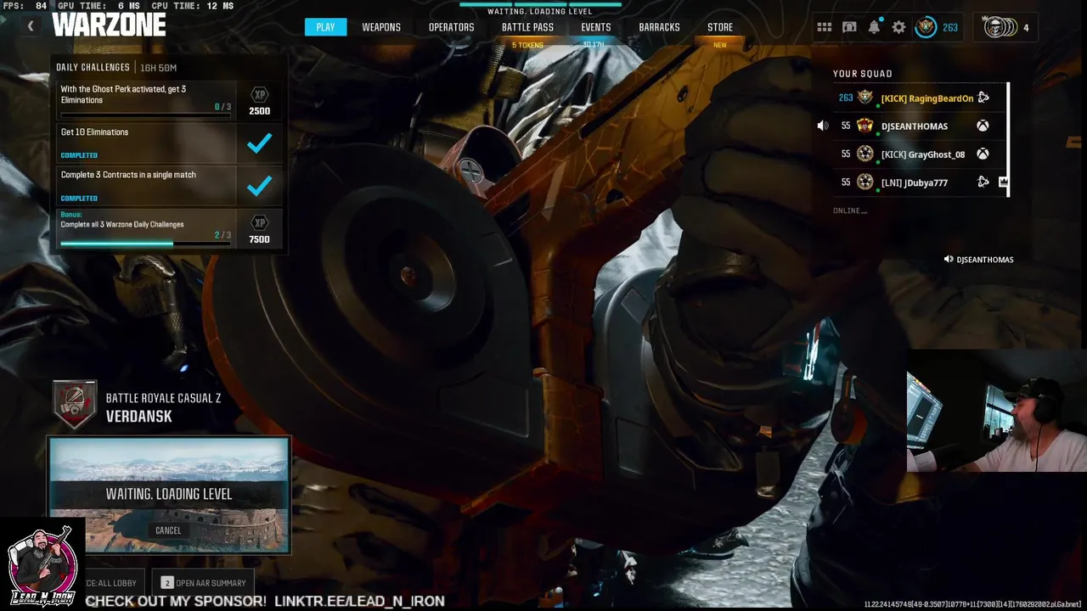Cancel the matchmaking search

[x=168, y=530]
